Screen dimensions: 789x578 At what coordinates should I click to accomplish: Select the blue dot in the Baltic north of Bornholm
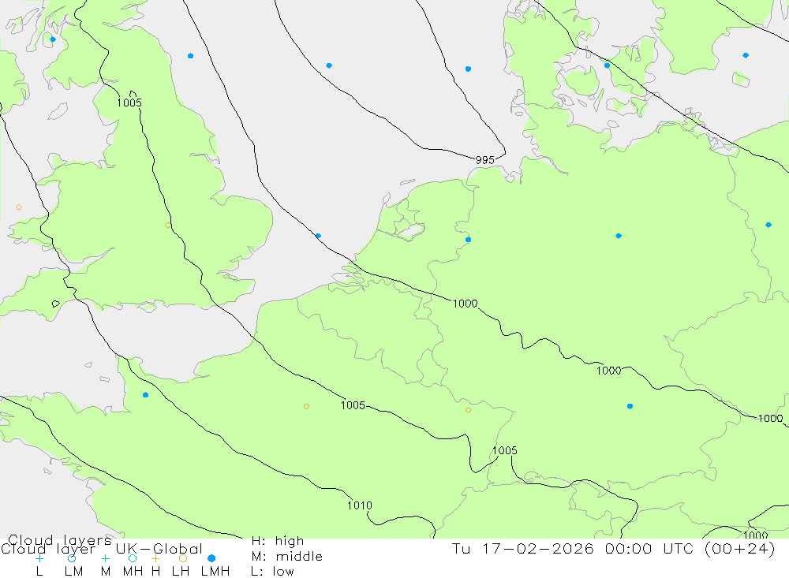pos(746,55)
